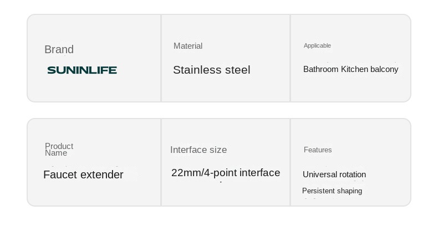Select the Interface size heading
438x226 pixels.
198,150
